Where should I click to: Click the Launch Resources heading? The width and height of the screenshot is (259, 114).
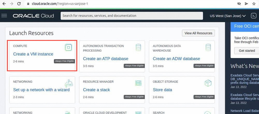click(x=31, y=33)
